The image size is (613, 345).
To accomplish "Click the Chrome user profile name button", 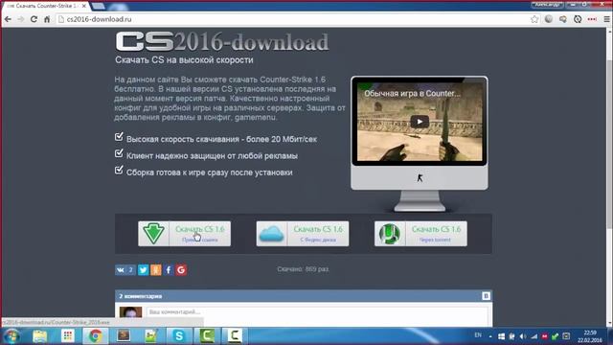I will (547, 4).
